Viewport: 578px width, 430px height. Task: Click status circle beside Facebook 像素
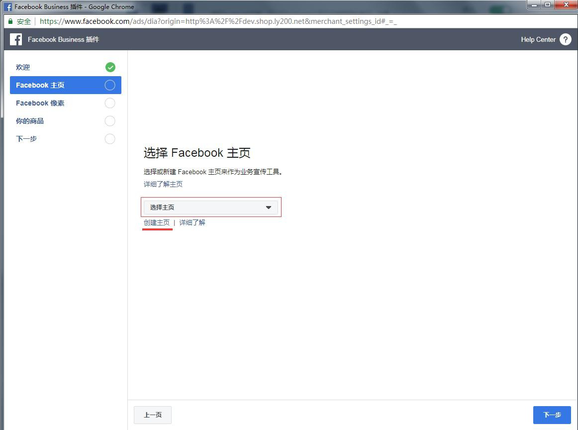click(x=110, y=103)
